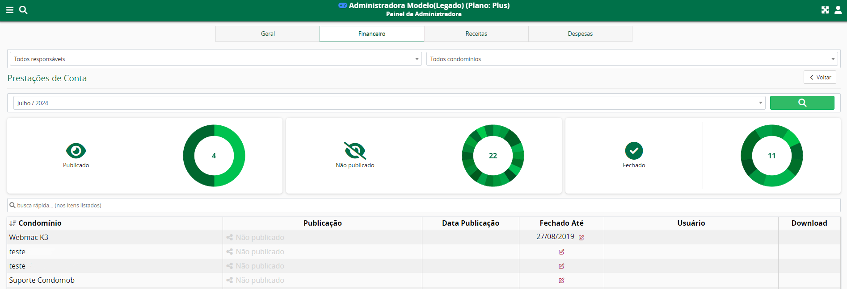
Task: Open the Todos condomínios dropdown
Action: pos(632,59)
